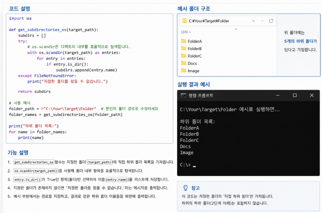The height and width of the screenshot is (213, 322).
Task: Click the get_subdirectories_os inline code tag
Action: [34, 162]
